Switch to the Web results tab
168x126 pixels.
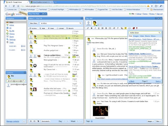pyautogui.click(x=130, y=36)
